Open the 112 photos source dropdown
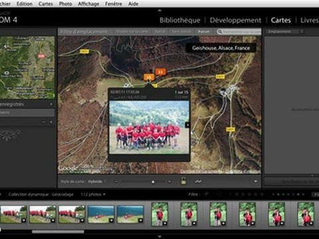The image size is (319, 239). (93, 195)
